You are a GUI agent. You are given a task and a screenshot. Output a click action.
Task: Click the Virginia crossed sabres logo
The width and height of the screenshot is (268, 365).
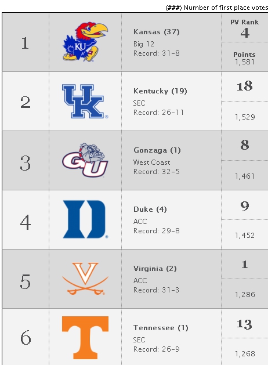tap(85, 279)
